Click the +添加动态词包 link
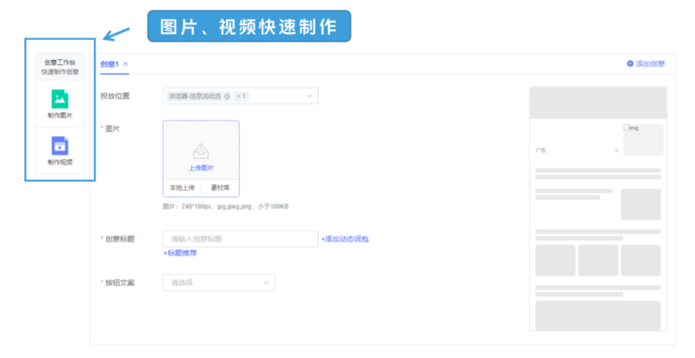Image resolution: width=695 pixels, height=358 pixels. coord(345,238)
